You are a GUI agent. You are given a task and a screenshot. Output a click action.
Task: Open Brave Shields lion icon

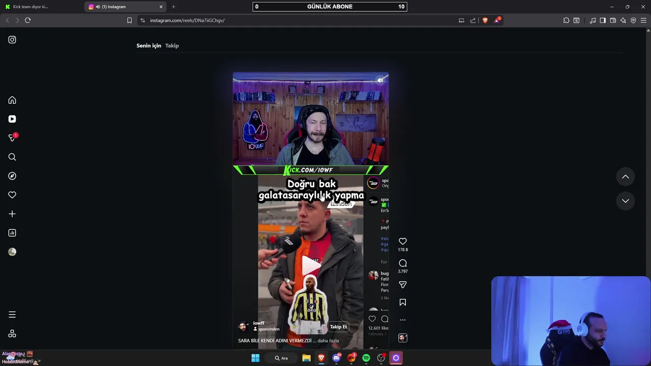[485, 20]
